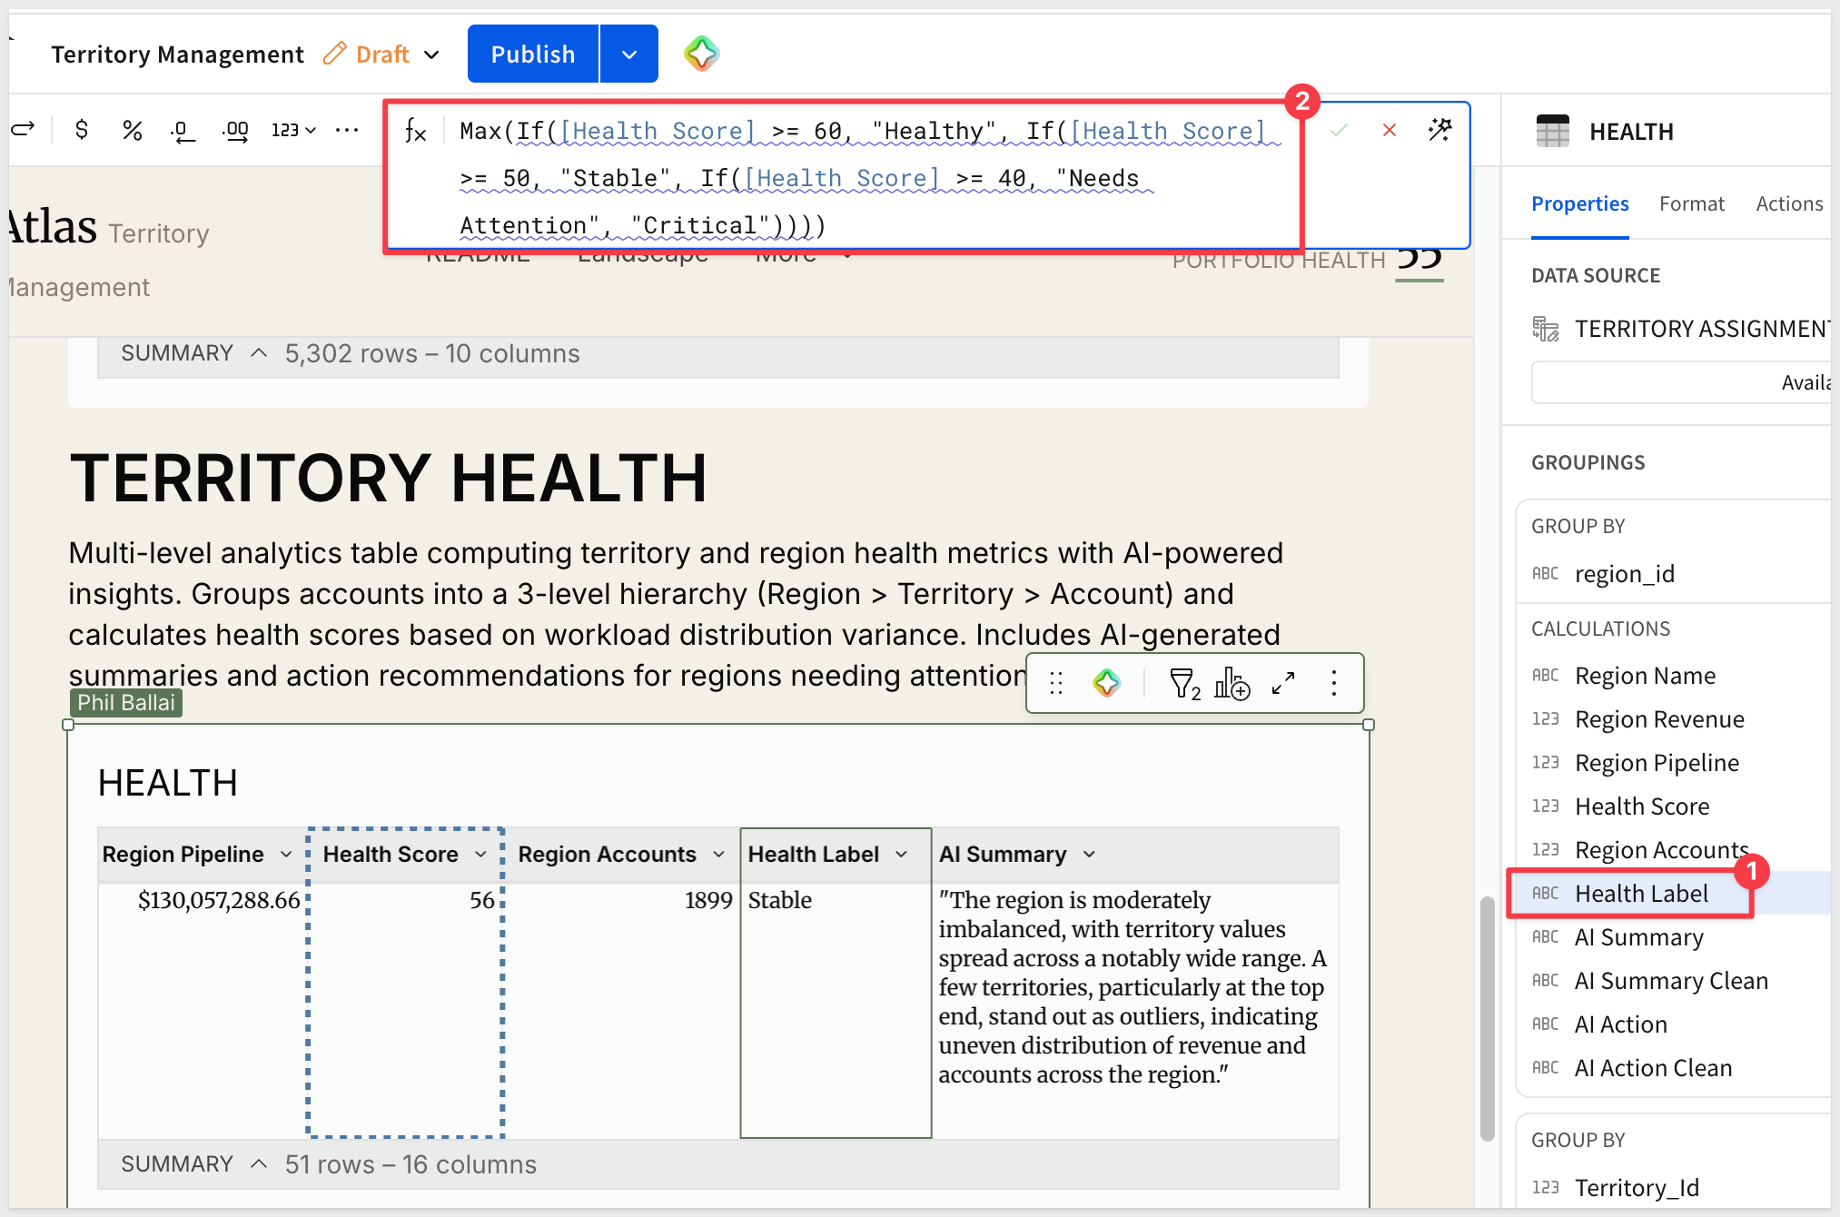Switch to the Properties tab
The image size is (1840, 1217).
(x=1579, y=203)
